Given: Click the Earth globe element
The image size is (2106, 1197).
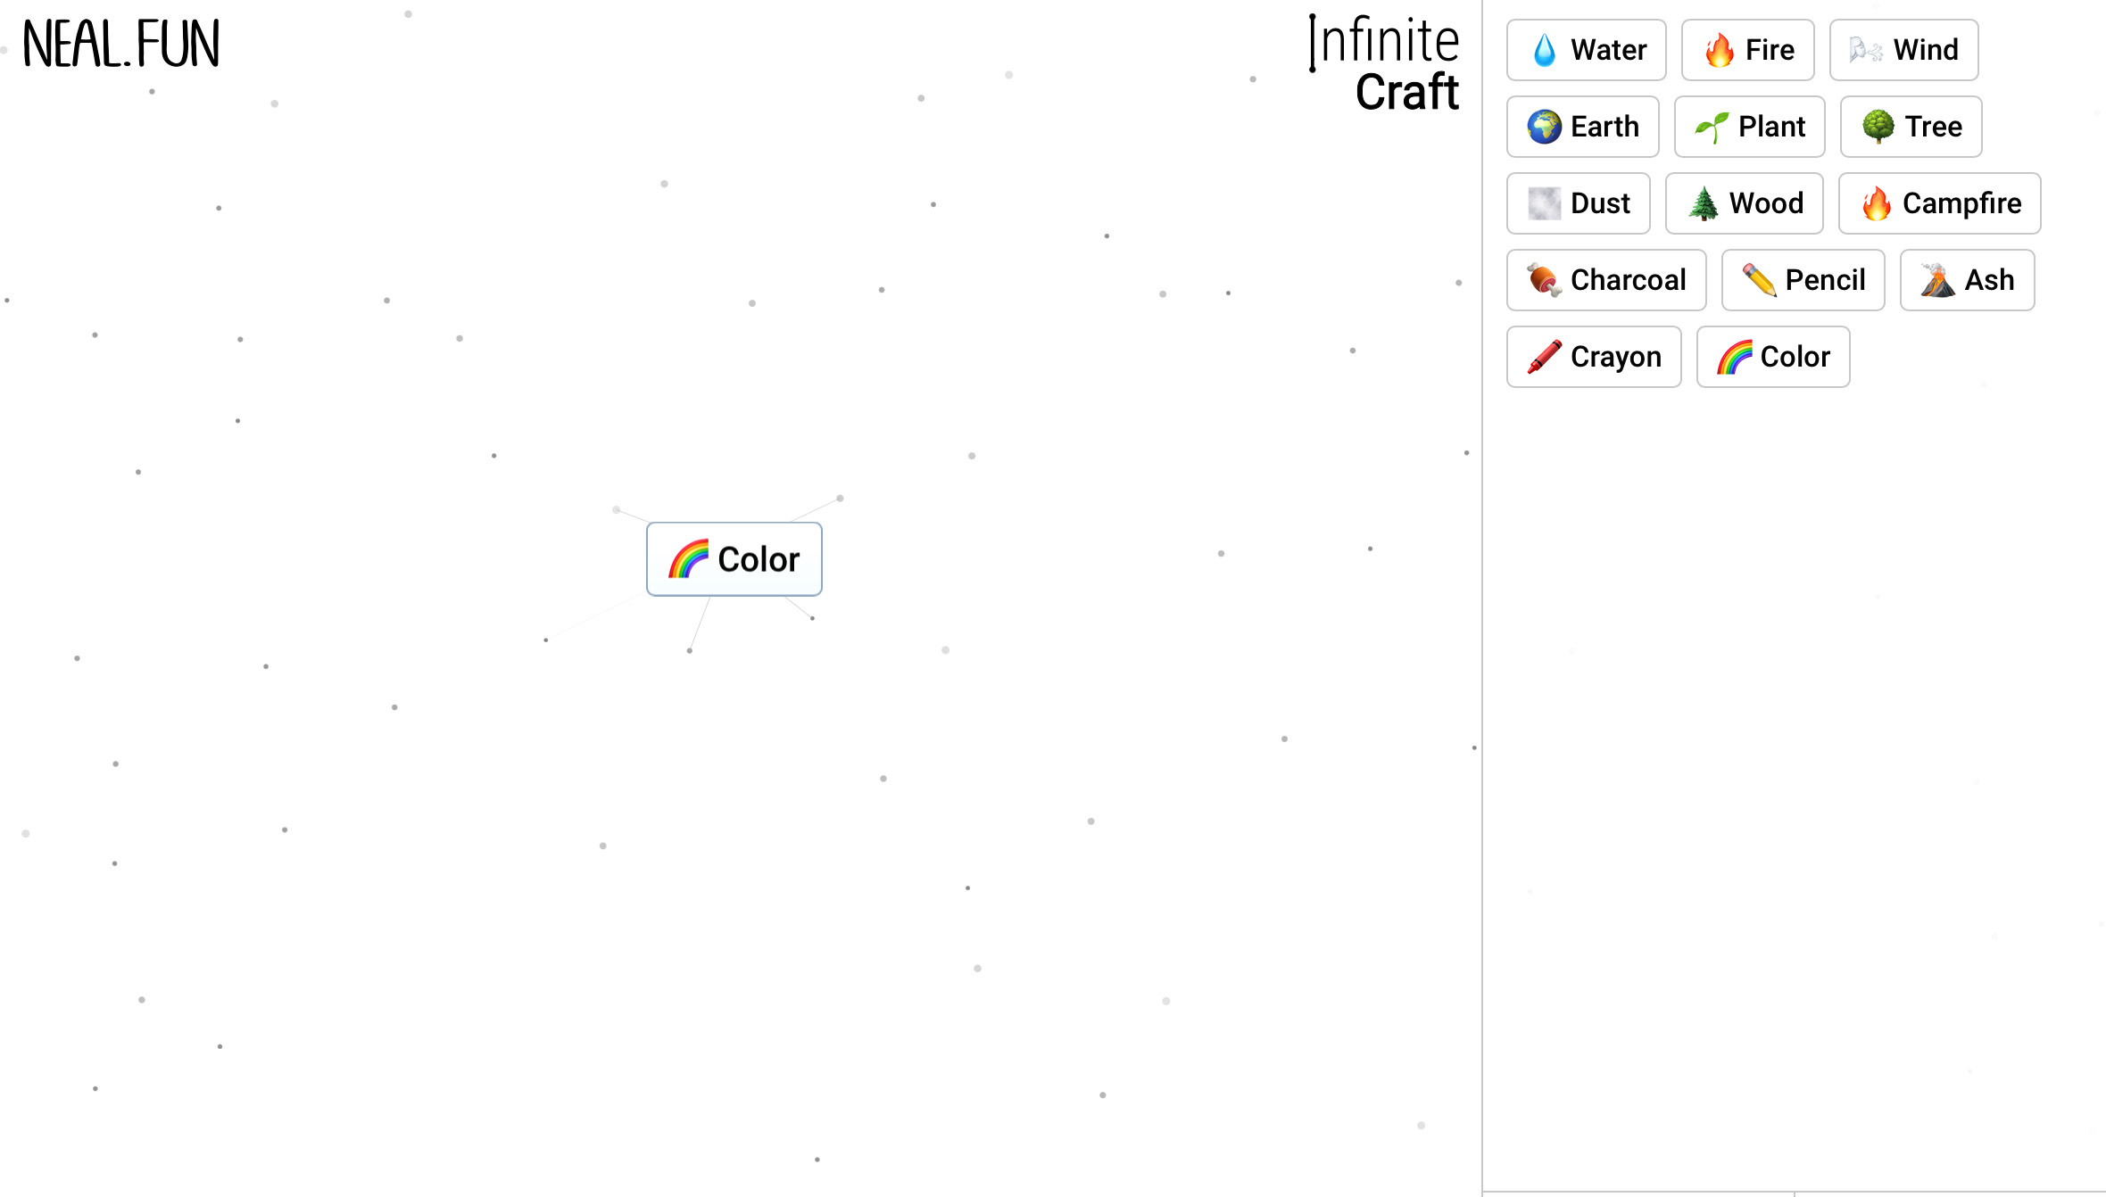Looking at the screenshot, I should (x=1582, y=127).
